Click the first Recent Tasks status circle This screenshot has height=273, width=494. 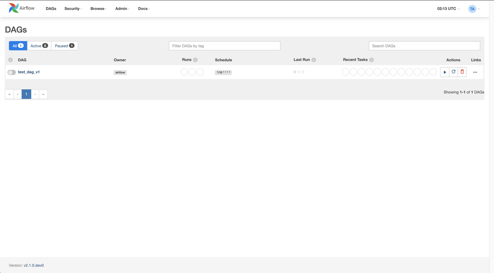pos(346,72)
